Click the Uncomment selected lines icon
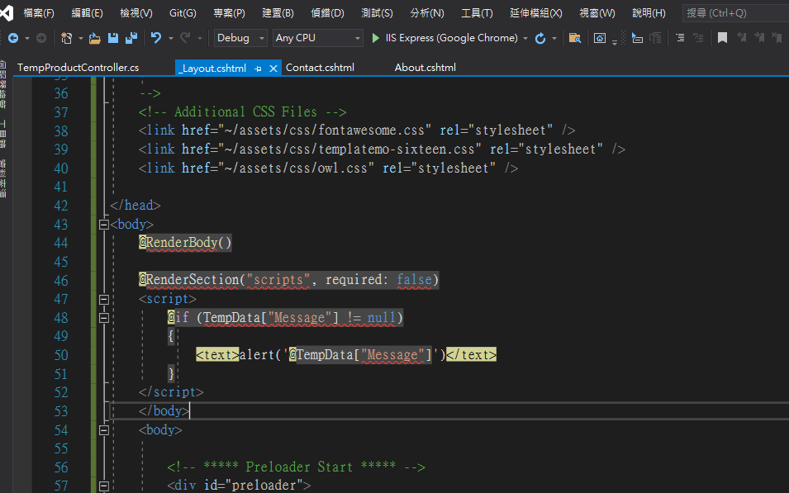Viewport: 789px width, 493px height. click(x=698, y=38)
